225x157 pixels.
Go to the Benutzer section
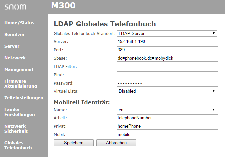pos(14,35)
